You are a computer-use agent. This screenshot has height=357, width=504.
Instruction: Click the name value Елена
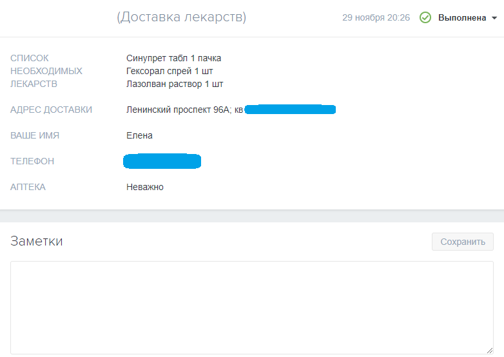(x=139, y=135)
